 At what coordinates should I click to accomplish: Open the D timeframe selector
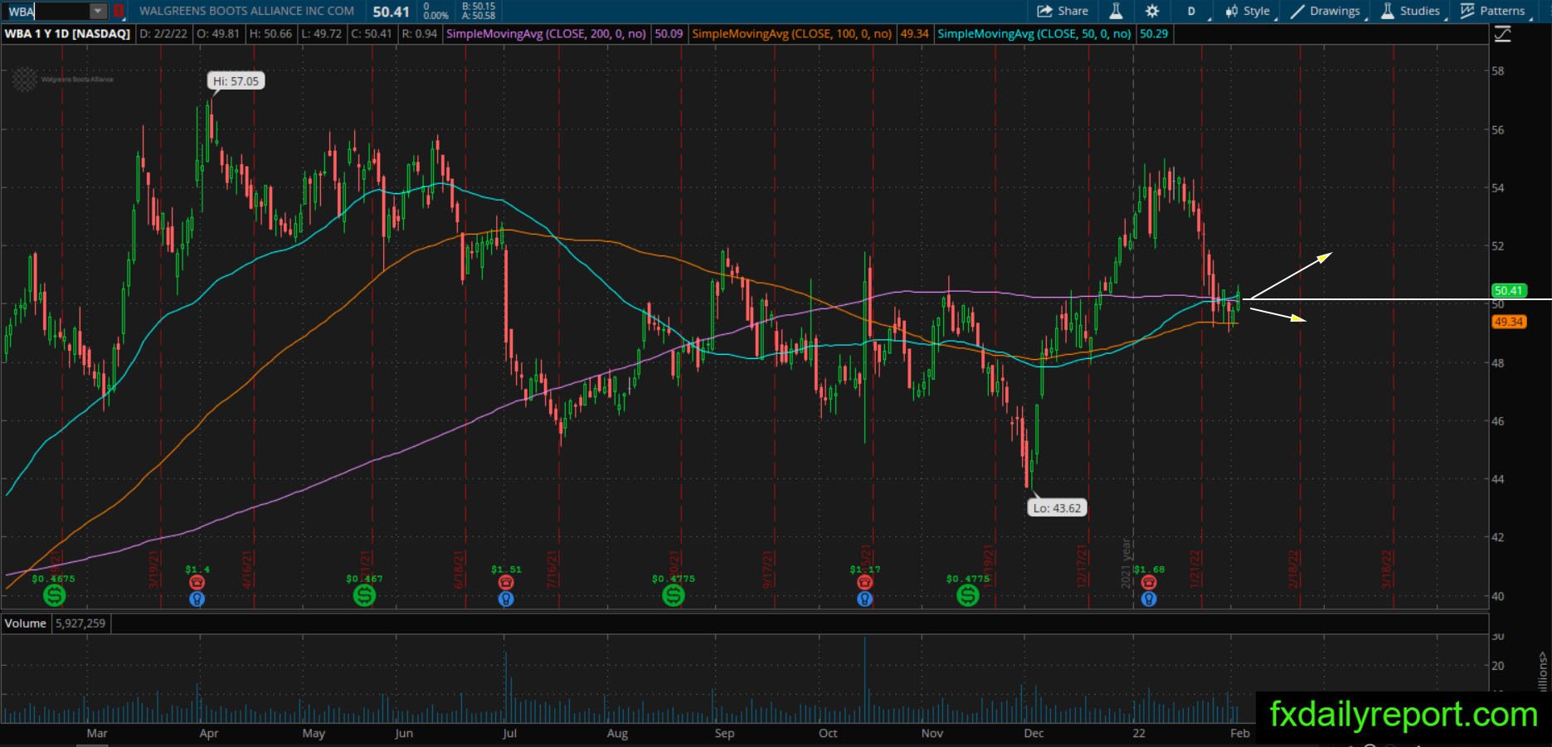point(1191,11)
